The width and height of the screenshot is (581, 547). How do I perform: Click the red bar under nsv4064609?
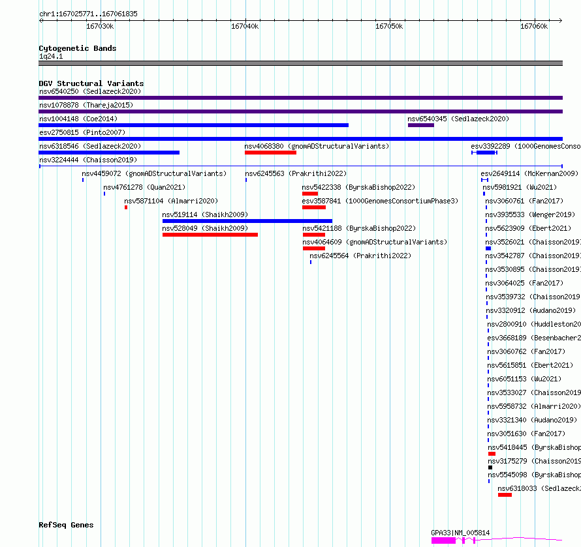click(x=314, y=248)
